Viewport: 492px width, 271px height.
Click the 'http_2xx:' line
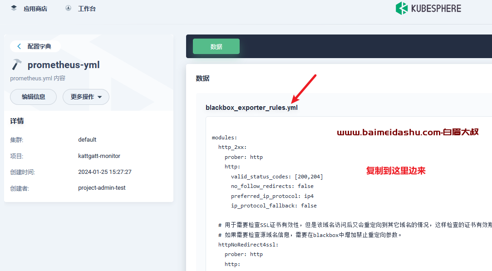232,148
